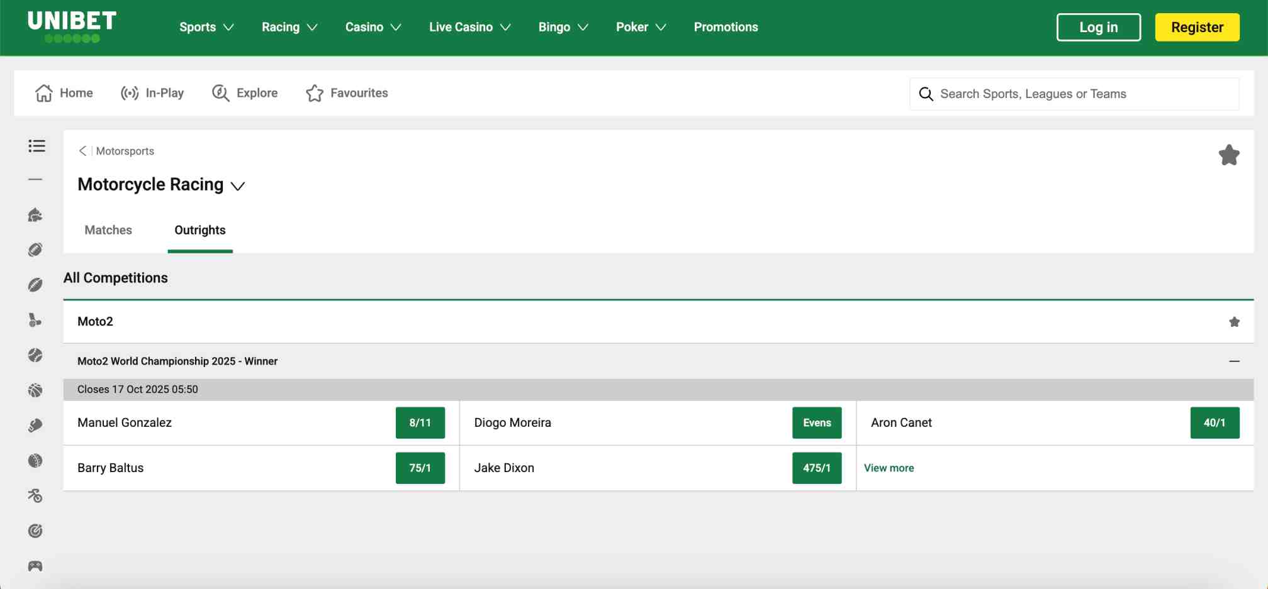The width and height of the screenshot is (1268, 589).
Task: Open the Basketball sport icon
Action: point(36,390)
